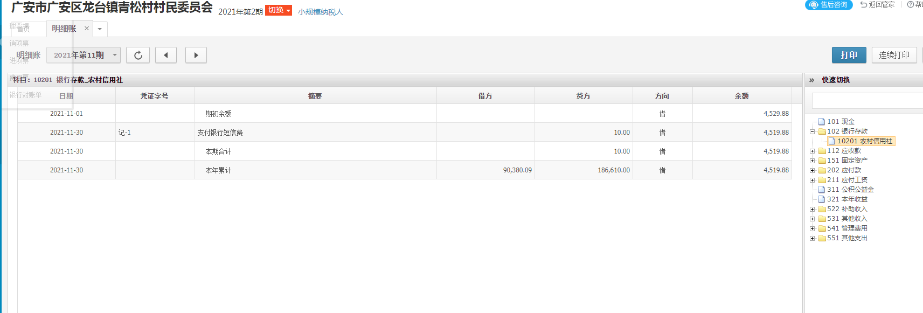
Task: Click the 90,380.09 debit total
Action: 517,170
